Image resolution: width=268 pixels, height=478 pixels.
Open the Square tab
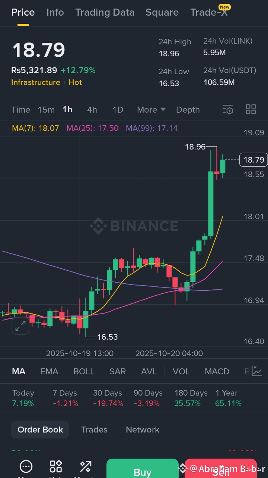pos(162,12)
